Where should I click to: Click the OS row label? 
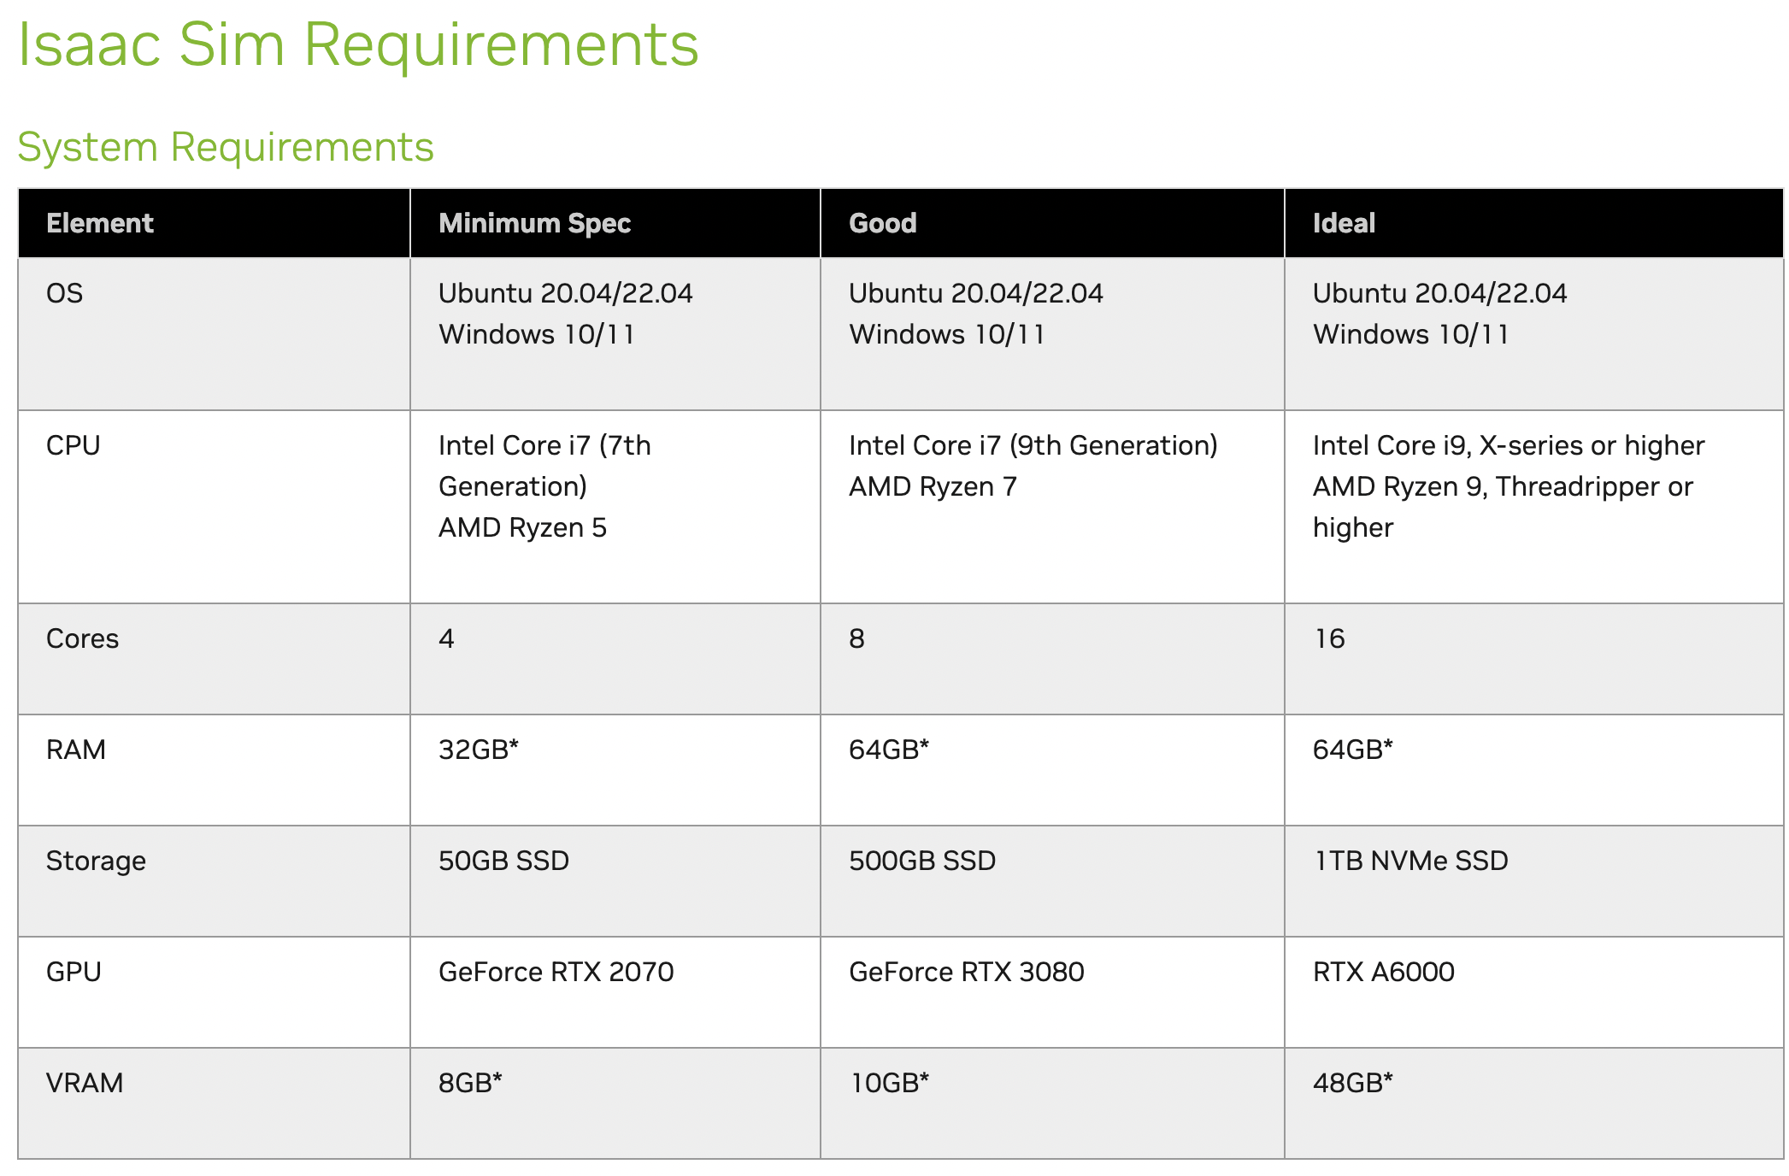click(65, 293)
